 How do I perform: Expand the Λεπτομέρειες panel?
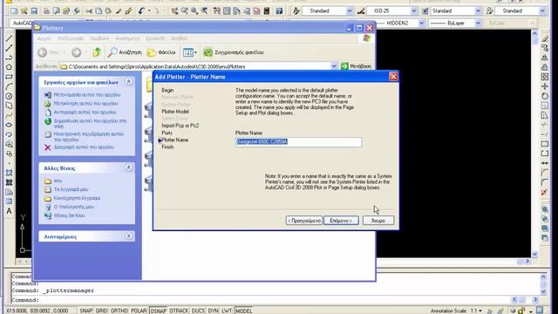click(x=129, y=236)
